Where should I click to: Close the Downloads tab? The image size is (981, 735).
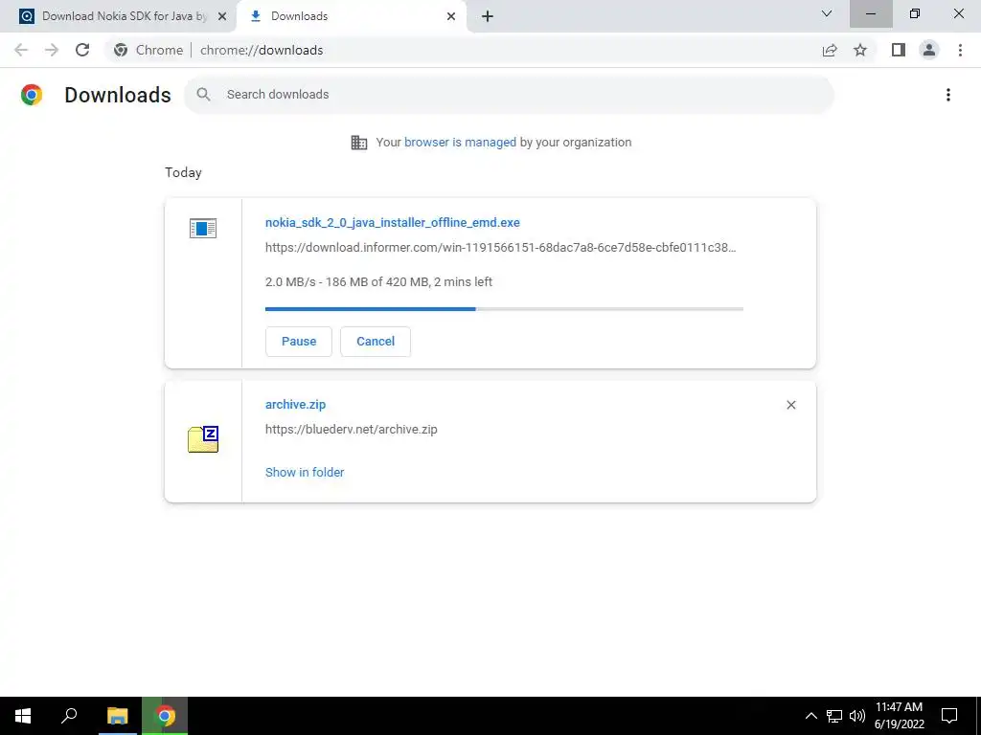pyautogui.click(x=451, y=16)
